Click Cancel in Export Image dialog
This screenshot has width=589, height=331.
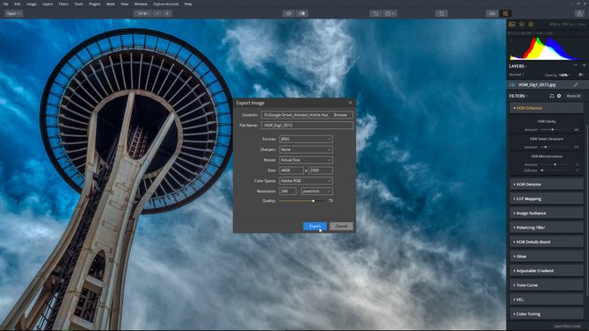(x=341, y=226)
